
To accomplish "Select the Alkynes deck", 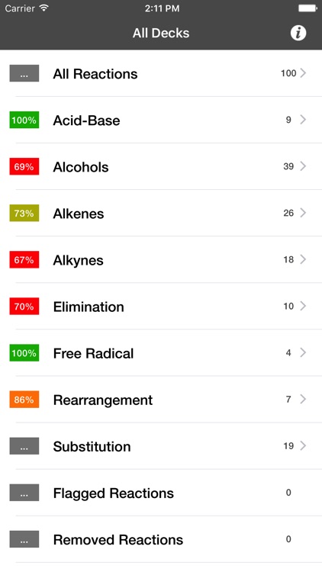I will click(161, 260).
